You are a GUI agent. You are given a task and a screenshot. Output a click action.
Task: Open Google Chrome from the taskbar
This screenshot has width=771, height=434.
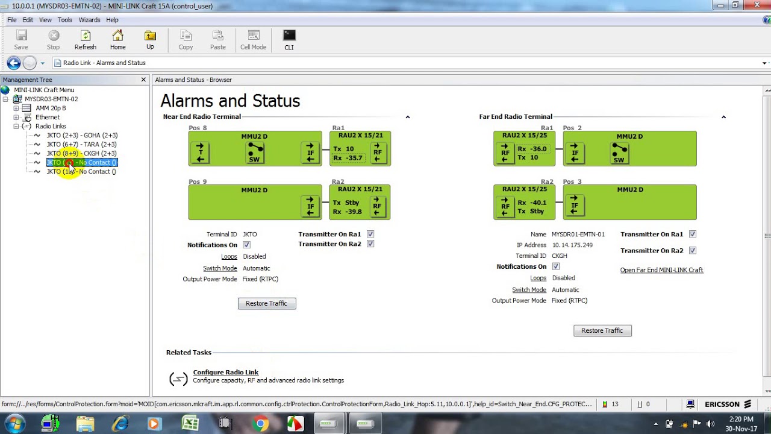click(x=261, y=424)
